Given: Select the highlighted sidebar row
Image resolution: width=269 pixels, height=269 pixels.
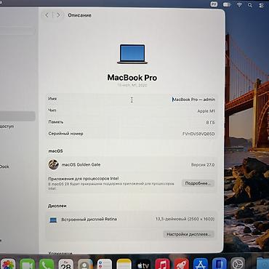Looking at the screenshot, I should tap(17, 116).
